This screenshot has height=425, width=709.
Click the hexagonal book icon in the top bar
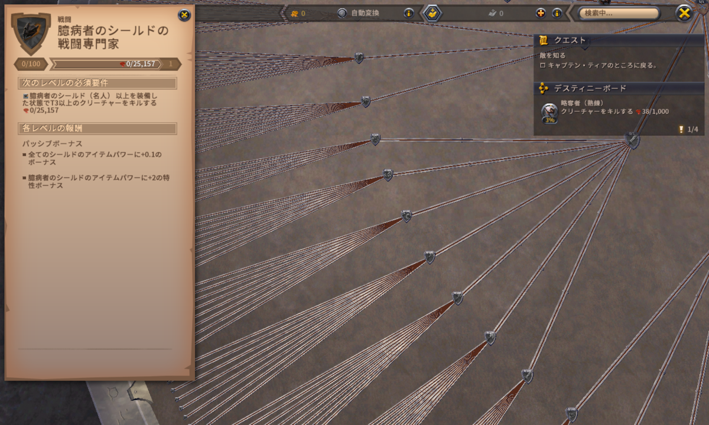(433, 13)
